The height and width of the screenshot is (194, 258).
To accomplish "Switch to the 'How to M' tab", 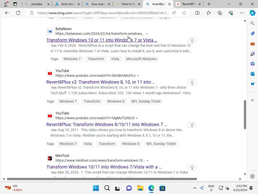I will point(128,4).
